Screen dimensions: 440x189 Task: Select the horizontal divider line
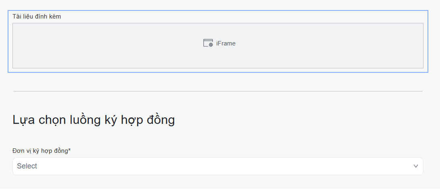pos(218,91)
